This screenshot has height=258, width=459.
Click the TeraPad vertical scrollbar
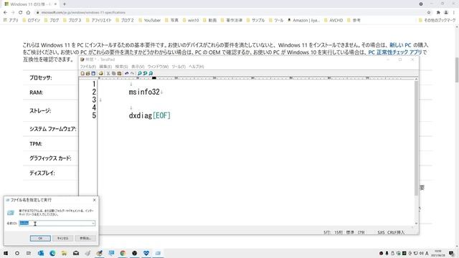click(x=416, y=138)
